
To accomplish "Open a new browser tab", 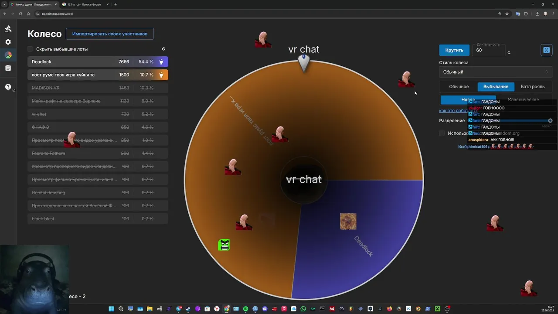I will point(115,4).
